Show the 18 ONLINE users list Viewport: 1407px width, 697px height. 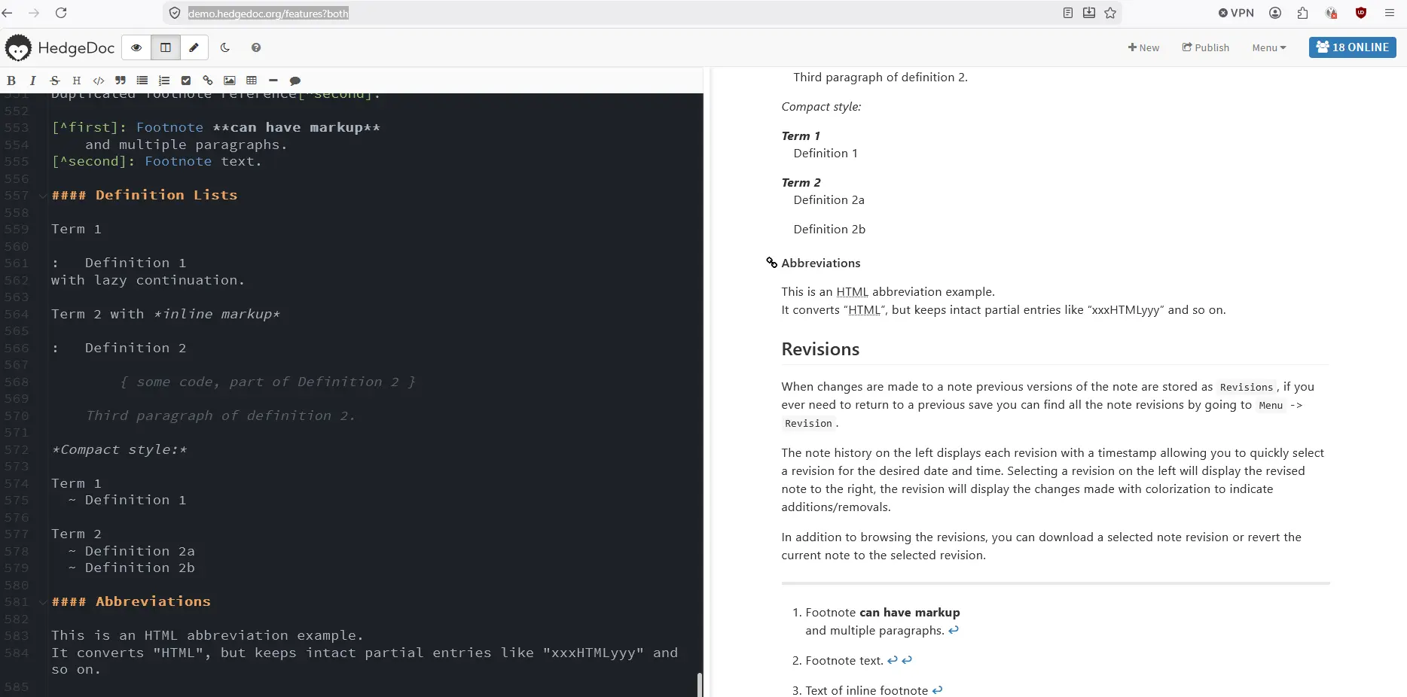pos(1352,47)
